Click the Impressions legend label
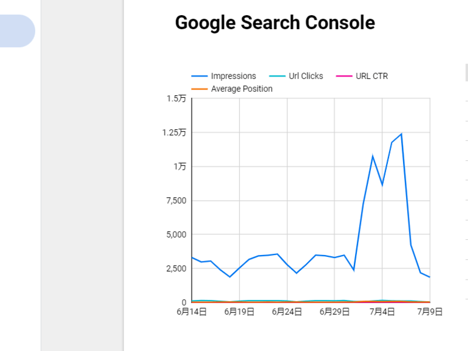 point(233,76)
